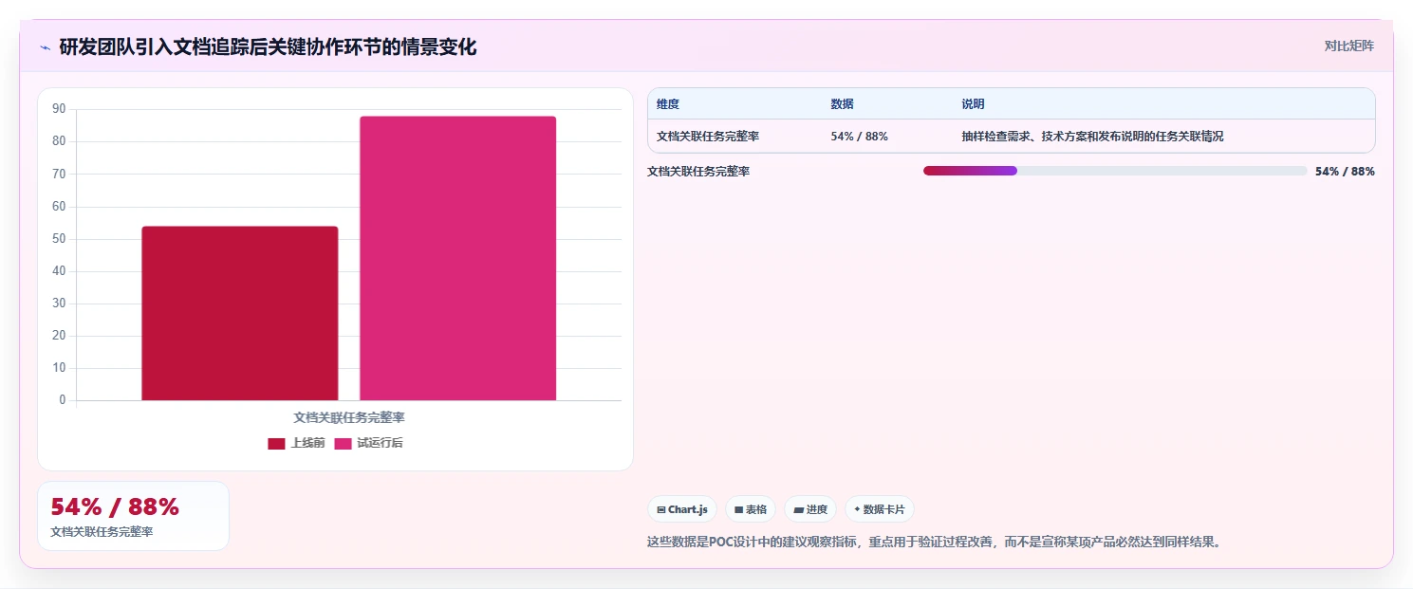Viewport: 1413px width, 589px height.
Task: Click the 抽样检查需求 description cell
Action: 1092,137
